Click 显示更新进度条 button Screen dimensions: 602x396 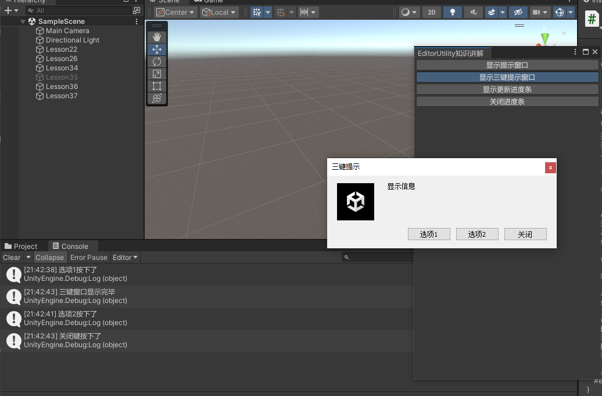(x=507, y=90)
